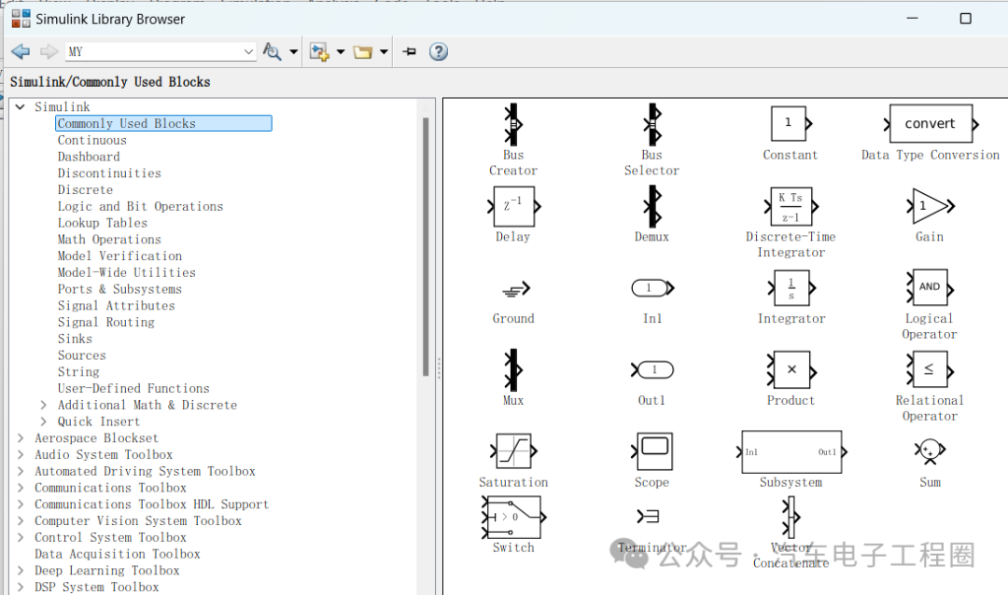Select the Bus Creator block
1008x595 pixels.
pyautogui.click(x=513, y=125)
